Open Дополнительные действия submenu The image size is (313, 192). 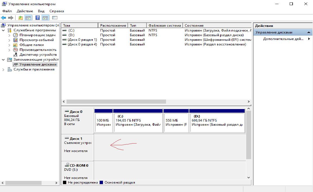coord(283,39)
